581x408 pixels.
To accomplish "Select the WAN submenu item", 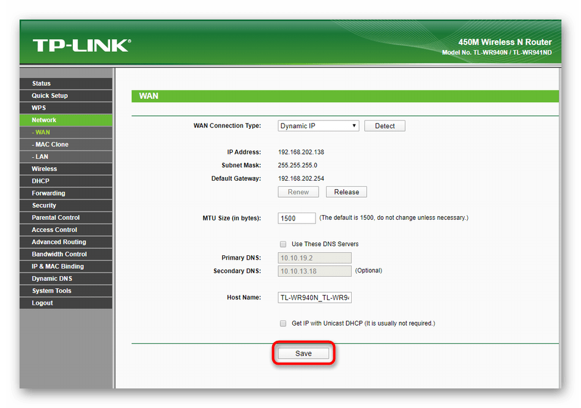I will click(x=66, y=132).
